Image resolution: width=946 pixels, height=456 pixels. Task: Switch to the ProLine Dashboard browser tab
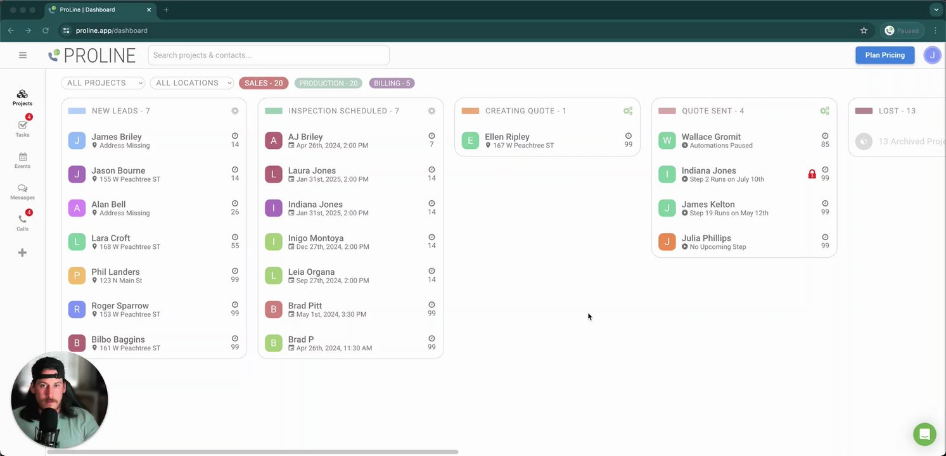pos(100,10)
